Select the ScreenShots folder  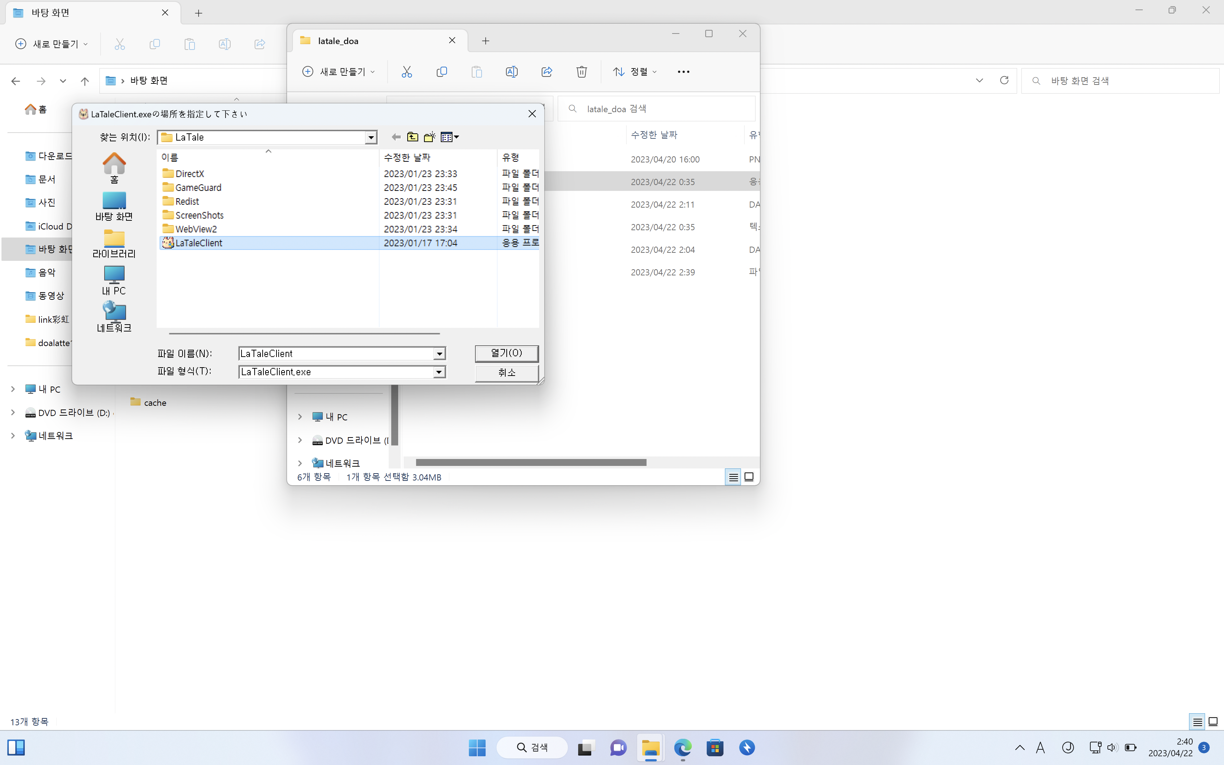(x=193, y=216)
